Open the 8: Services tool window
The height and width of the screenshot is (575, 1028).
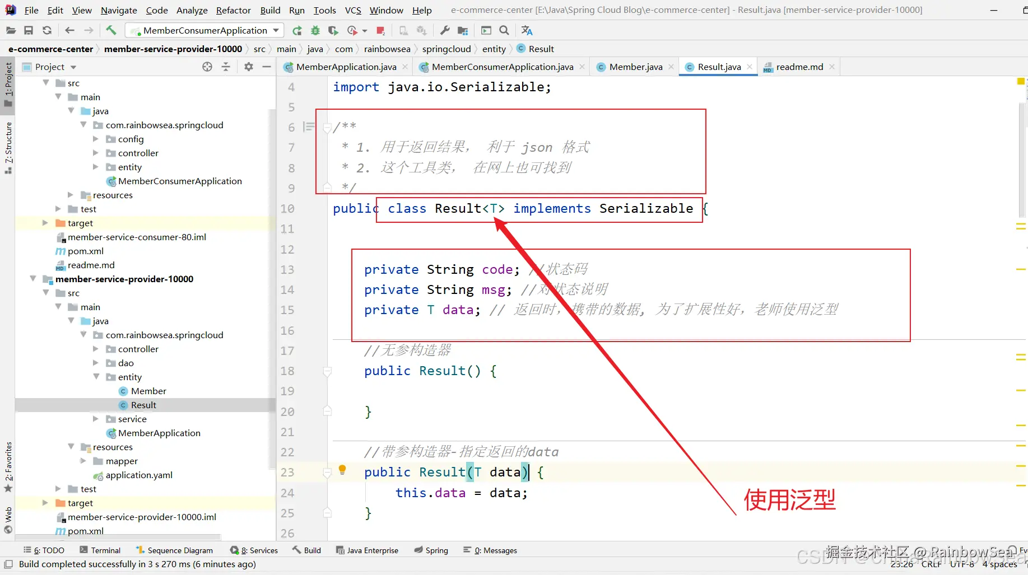pyautogui.click(x=254, y=550)
